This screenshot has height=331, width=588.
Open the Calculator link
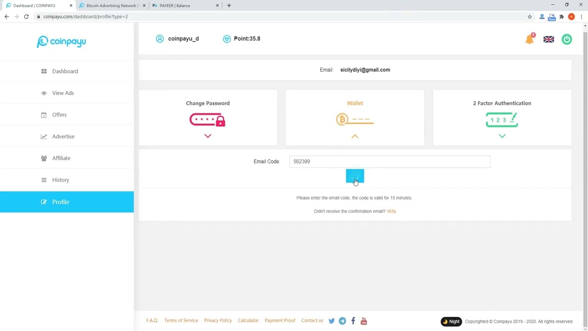248,320
